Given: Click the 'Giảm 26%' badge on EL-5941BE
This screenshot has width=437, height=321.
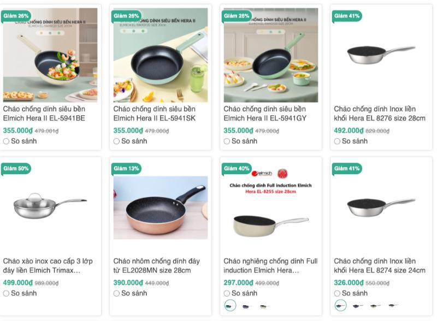Looking at the screenshot, I should click(x=16, y=16).
